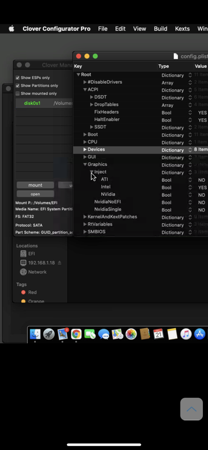Expand the GUI dictionary
The image size is (208, 450).
pos(85,157)
